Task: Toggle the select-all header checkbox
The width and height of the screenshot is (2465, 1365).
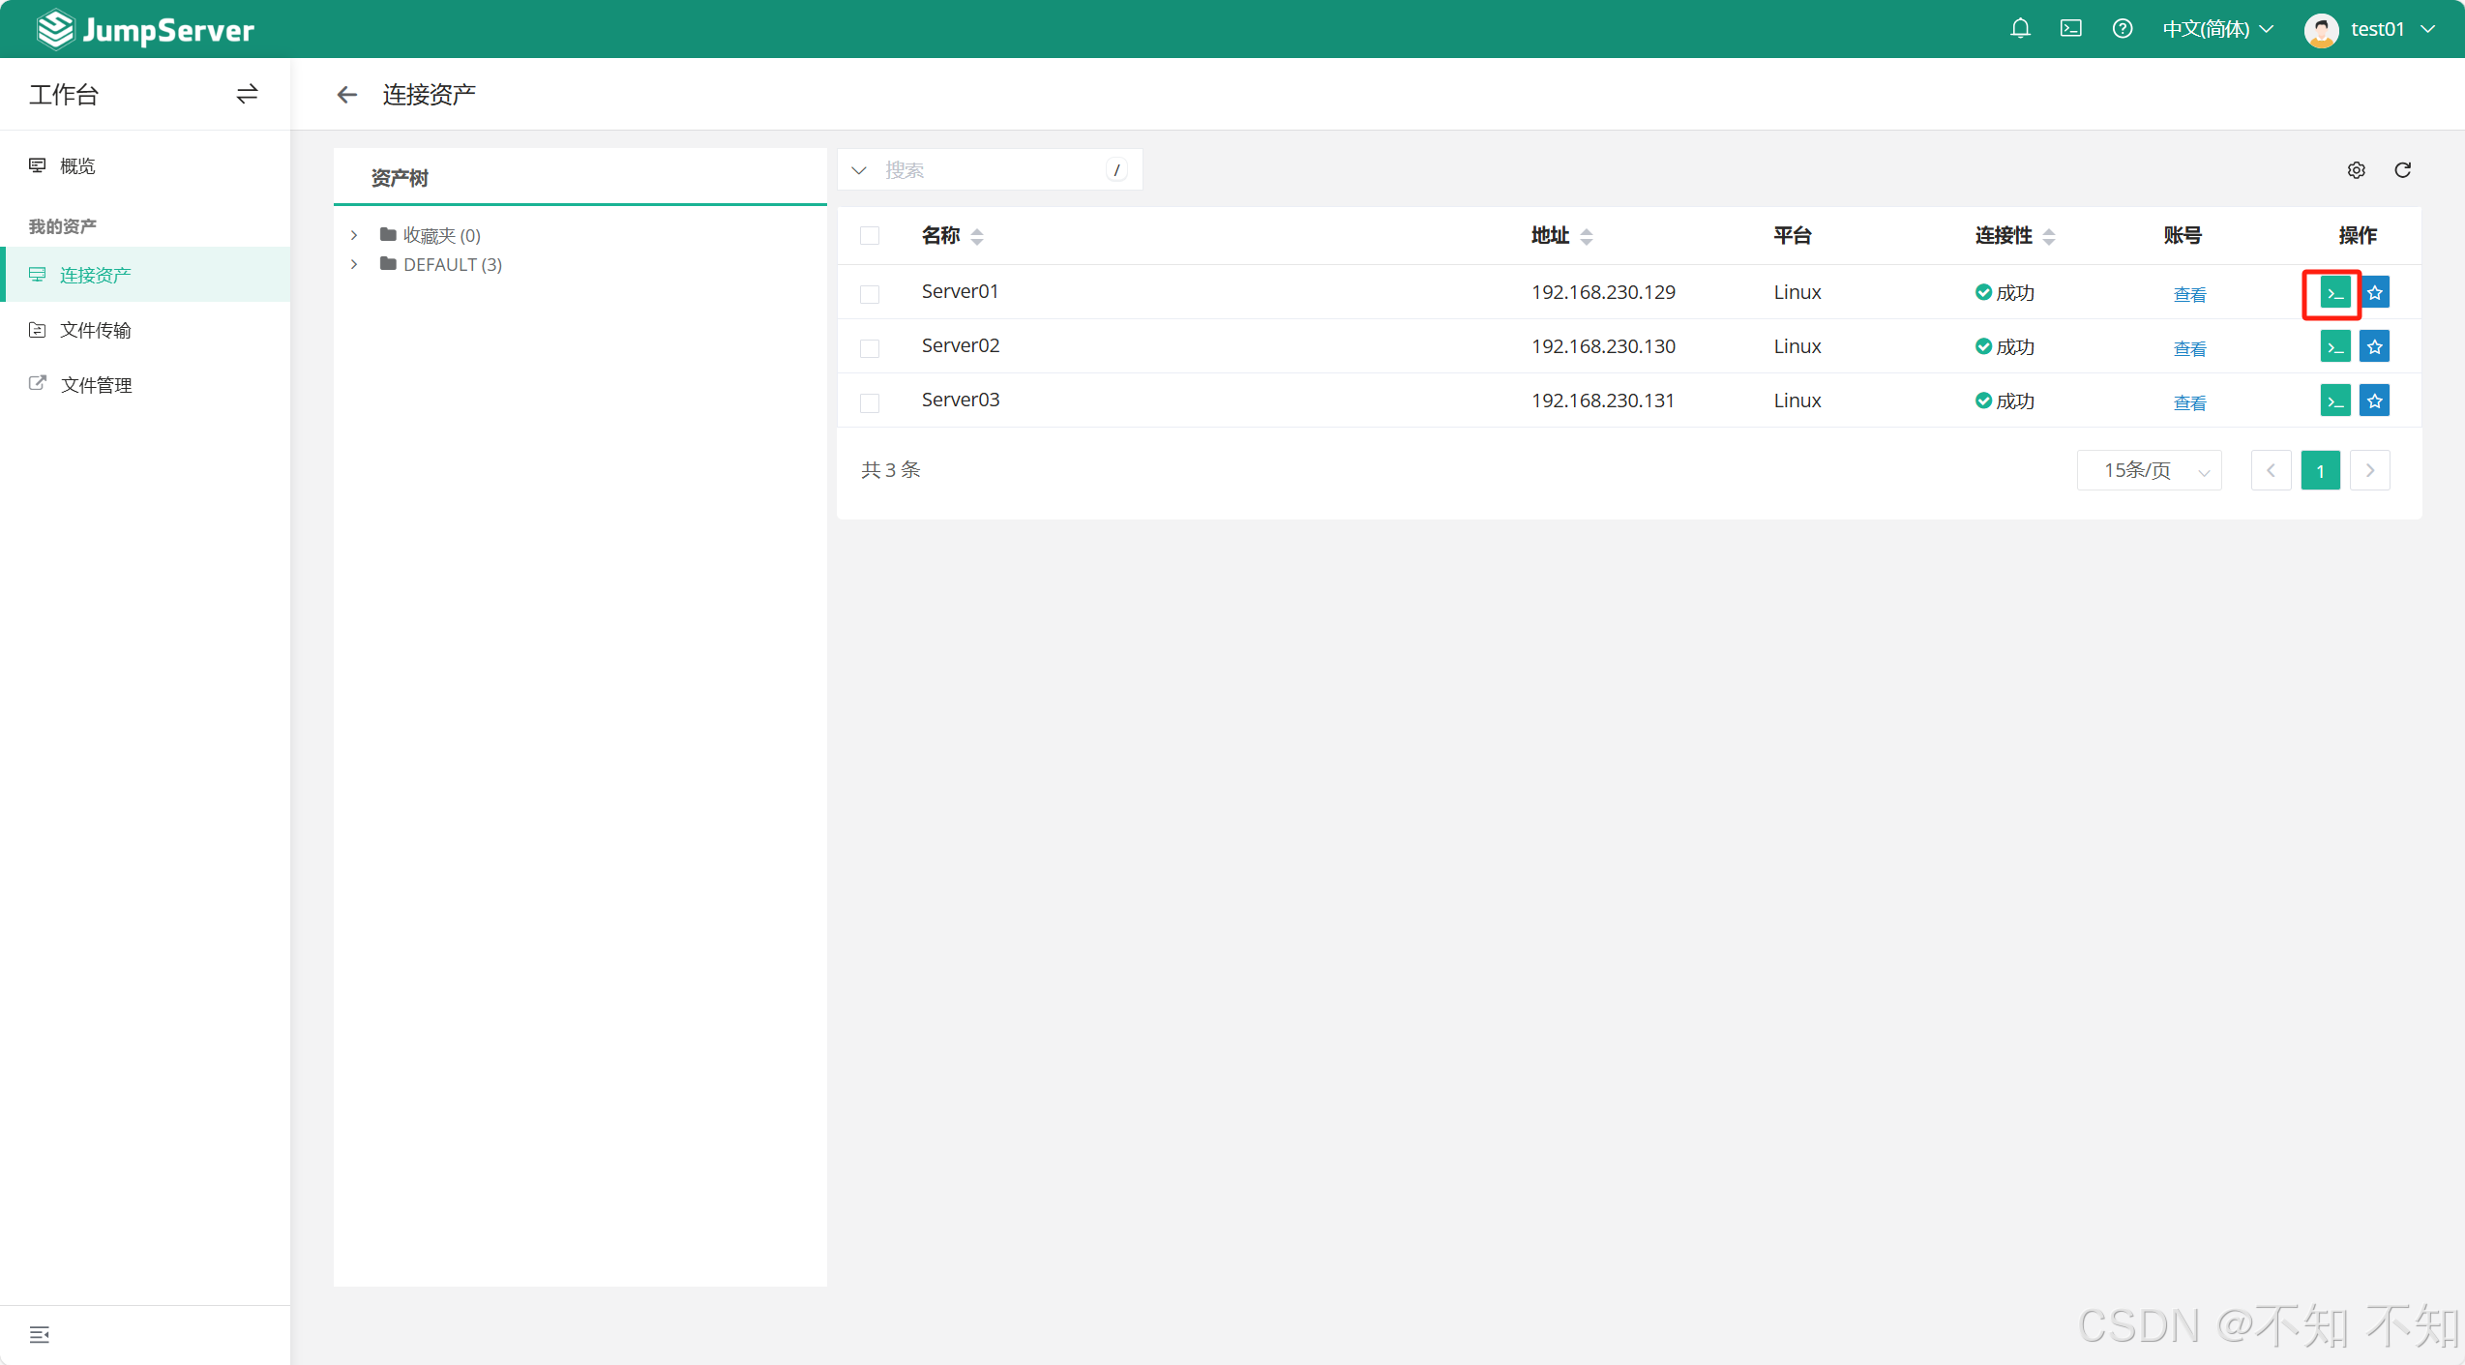Action: [870, 235]
